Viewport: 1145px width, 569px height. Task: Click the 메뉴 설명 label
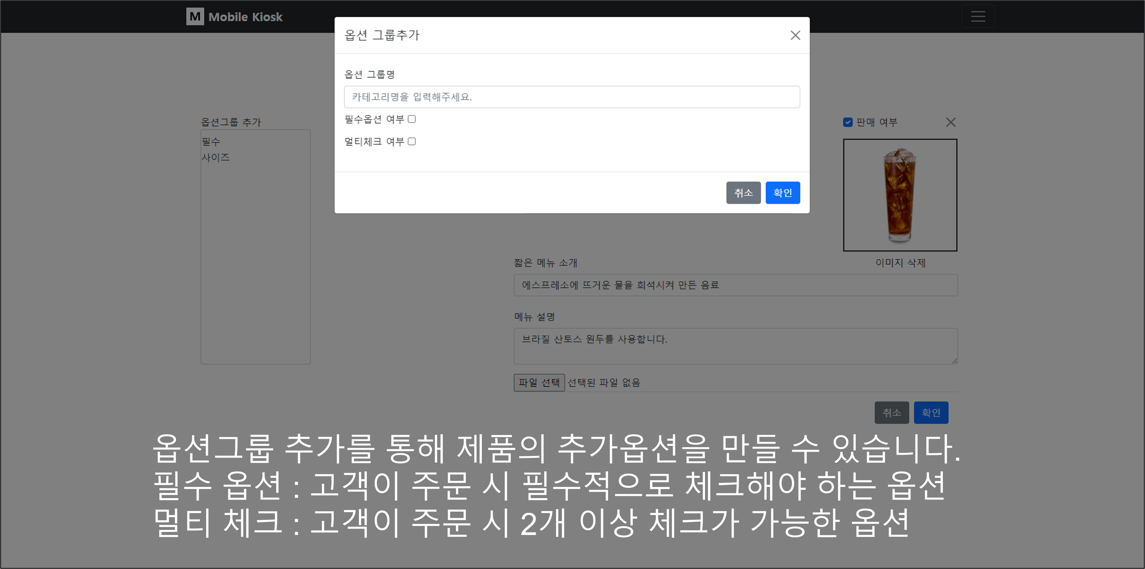[x=534, y=317]
